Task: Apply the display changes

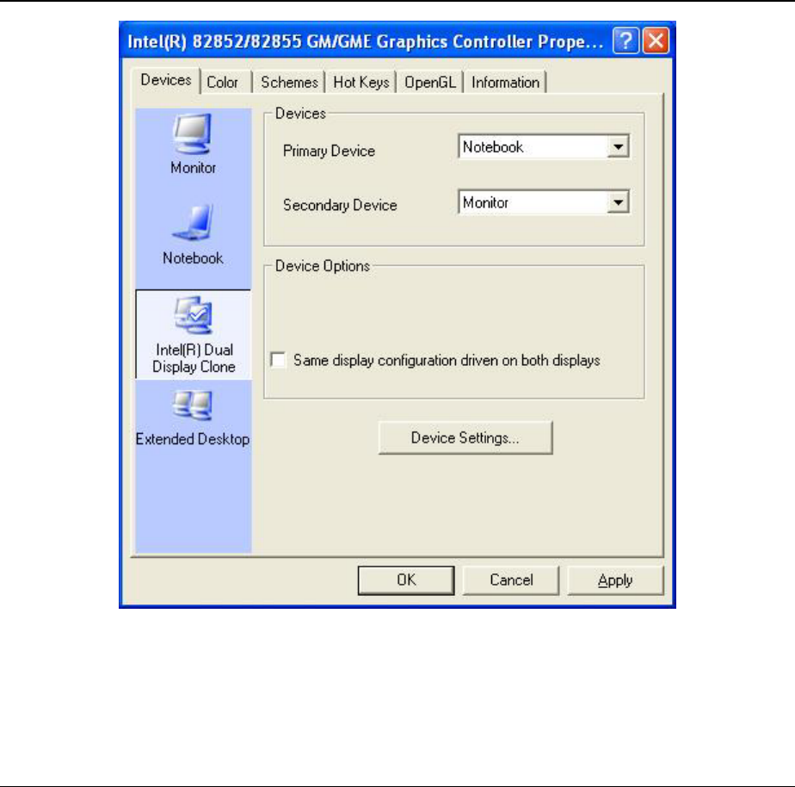Action: coord(615,580)
